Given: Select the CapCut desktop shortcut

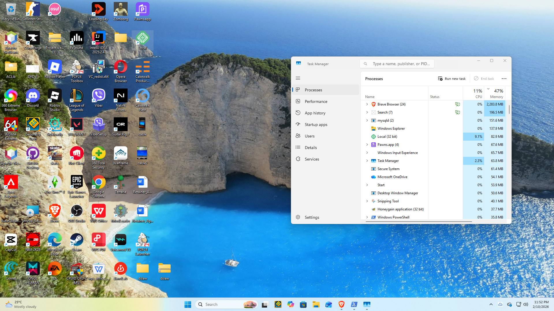Looking at the screenshot, I should [x=11, y=242].
